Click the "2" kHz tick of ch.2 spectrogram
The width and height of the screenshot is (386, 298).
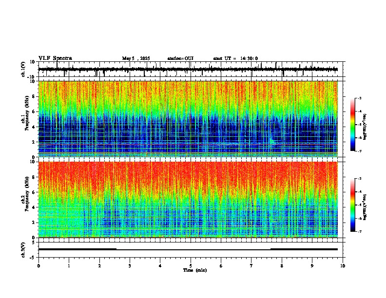point(34,223)
